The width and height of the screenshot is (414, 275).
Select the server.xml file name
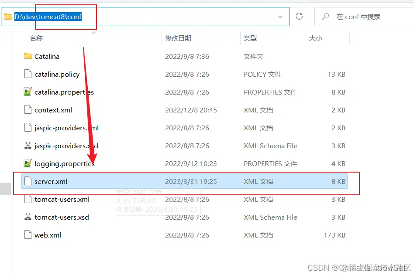[51, 181]
